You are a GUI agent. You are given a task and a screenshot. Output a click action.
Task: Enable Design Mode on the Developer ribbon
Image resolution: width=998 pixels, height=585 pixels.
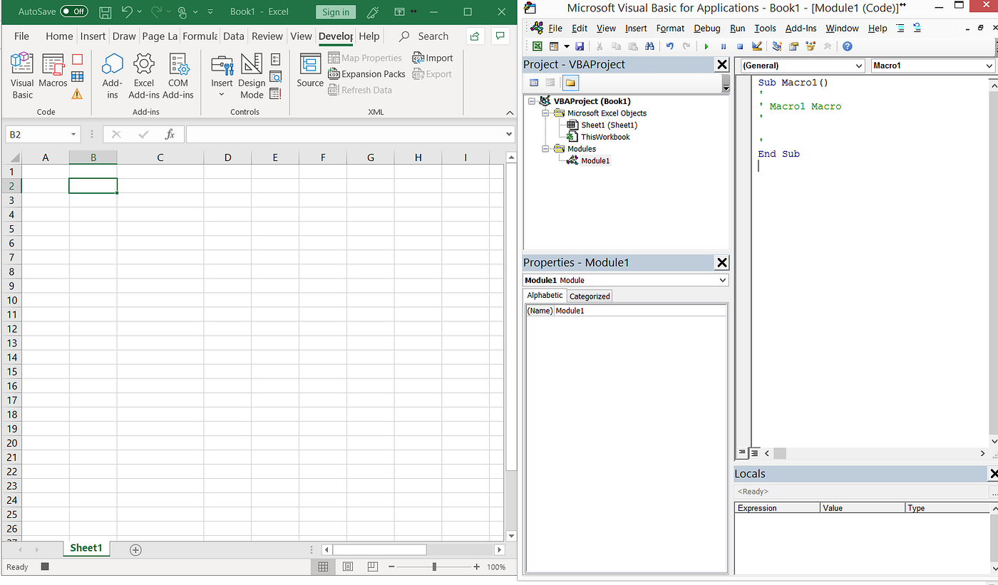[x=252, y=73]
